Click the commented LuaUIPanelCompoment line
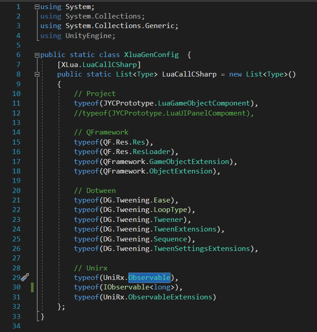This screenshot has width=317, height=332. 164,113
